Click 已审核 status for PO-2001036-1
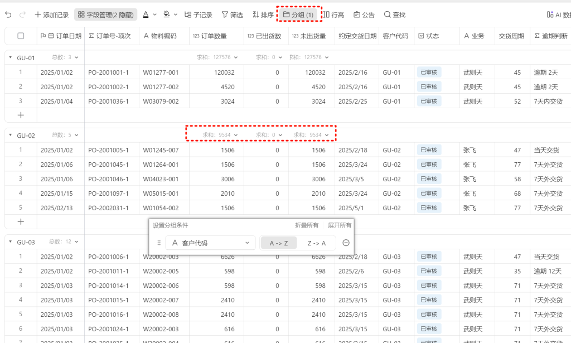Screen dimensions: 571x343 [429, 101]
